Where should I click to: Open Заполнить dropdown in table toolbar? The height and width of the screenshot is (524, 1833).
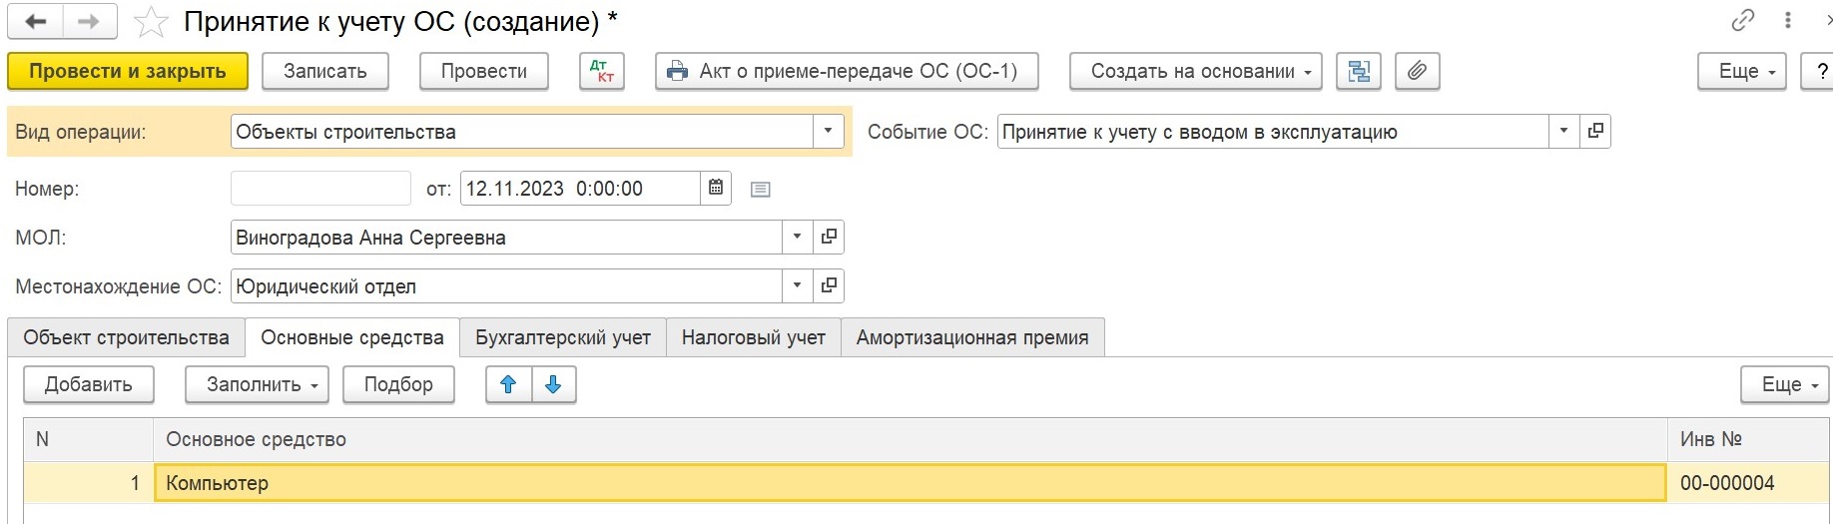[x=258, y=384]
